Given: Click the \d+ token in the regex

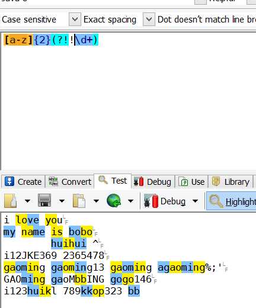Looking at the screenshot, I should click(x=84, y=40).
